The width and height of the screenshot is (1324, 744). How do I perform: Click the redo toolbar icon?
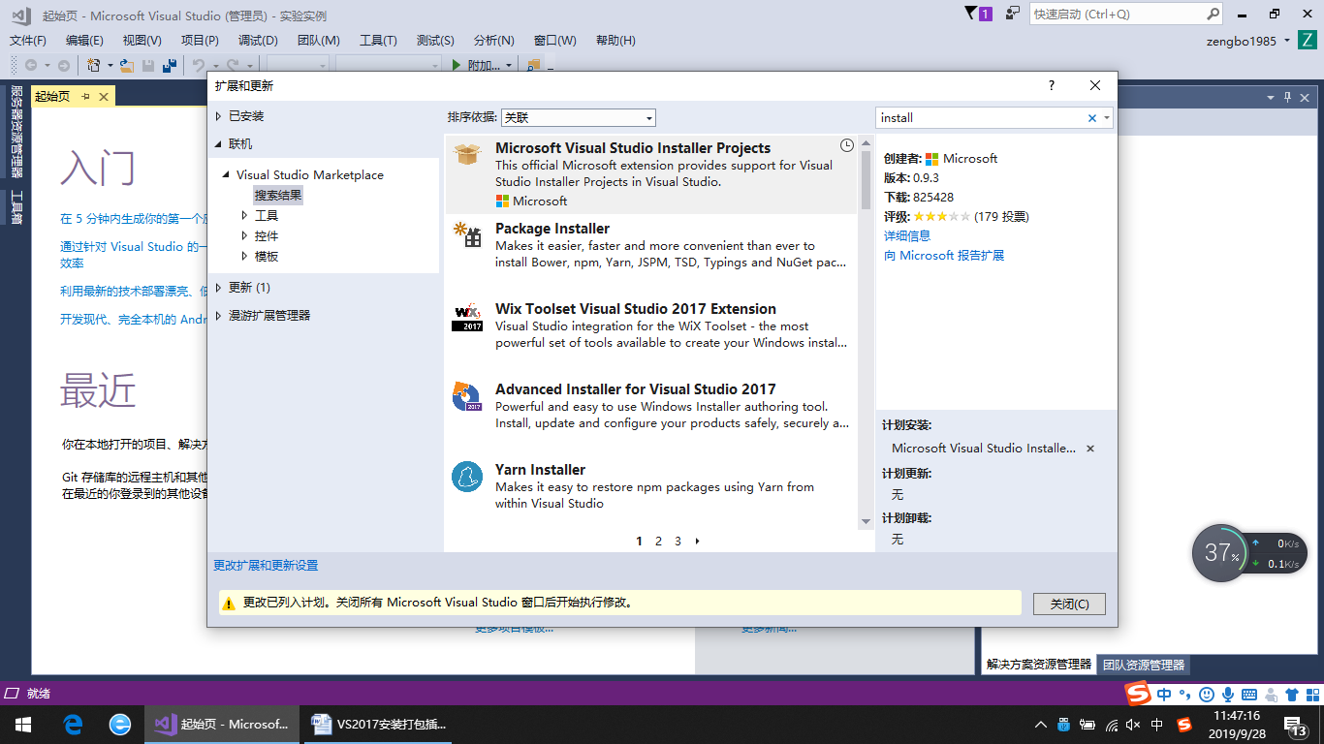232,66
